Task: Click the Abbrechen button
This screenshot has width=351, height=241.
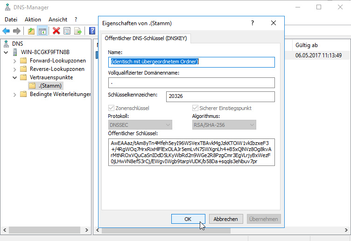Action: 226,219
